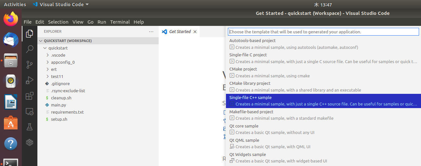Select the Qt core sample template

tap(323, 129)
